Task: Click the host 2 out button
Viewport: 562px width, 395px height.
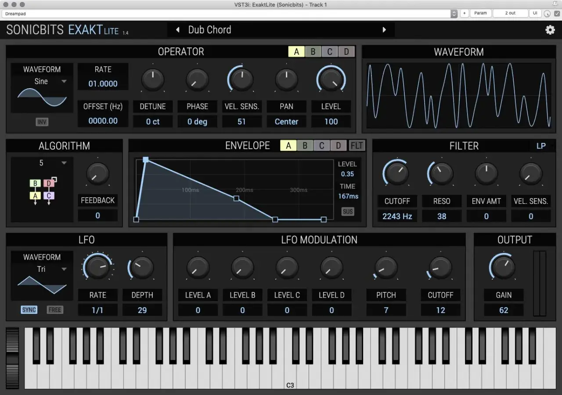Action: coord(510,14)
